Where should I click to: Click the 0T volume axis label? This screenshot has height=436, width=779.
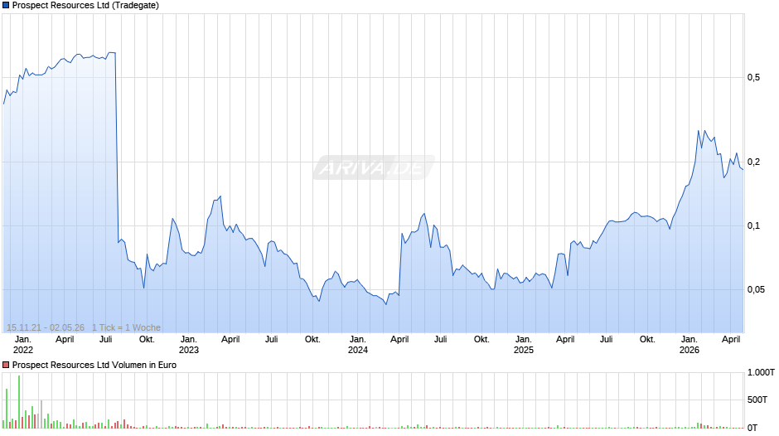tap(752, 428)
